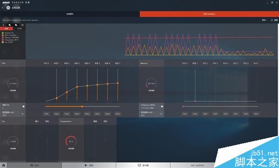Image resolution: width=279 pixels, height=168 pixels.
Task: Open the gaming section in bottom bar
Action: point(34,165)
